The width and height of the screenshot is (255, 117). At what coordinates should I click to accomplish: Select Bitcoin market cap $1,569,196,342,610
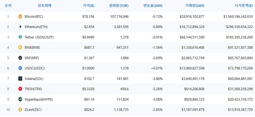click(x=238, y=17)
